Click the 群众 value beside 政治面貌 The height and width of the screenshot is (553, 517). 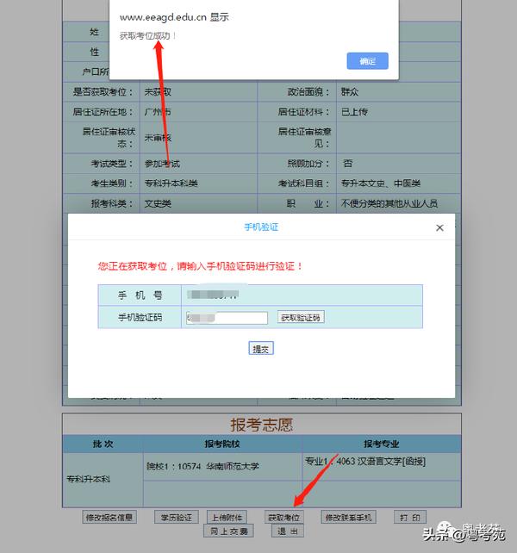coord(350,92)
